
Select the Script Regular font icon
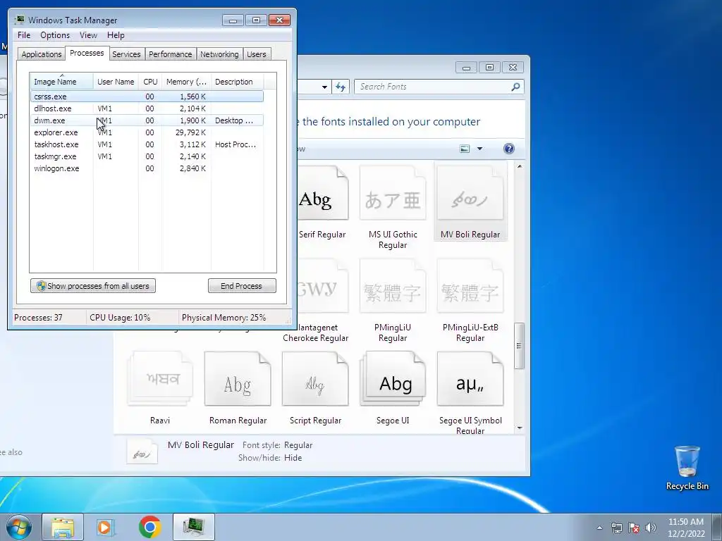[315, 389]
